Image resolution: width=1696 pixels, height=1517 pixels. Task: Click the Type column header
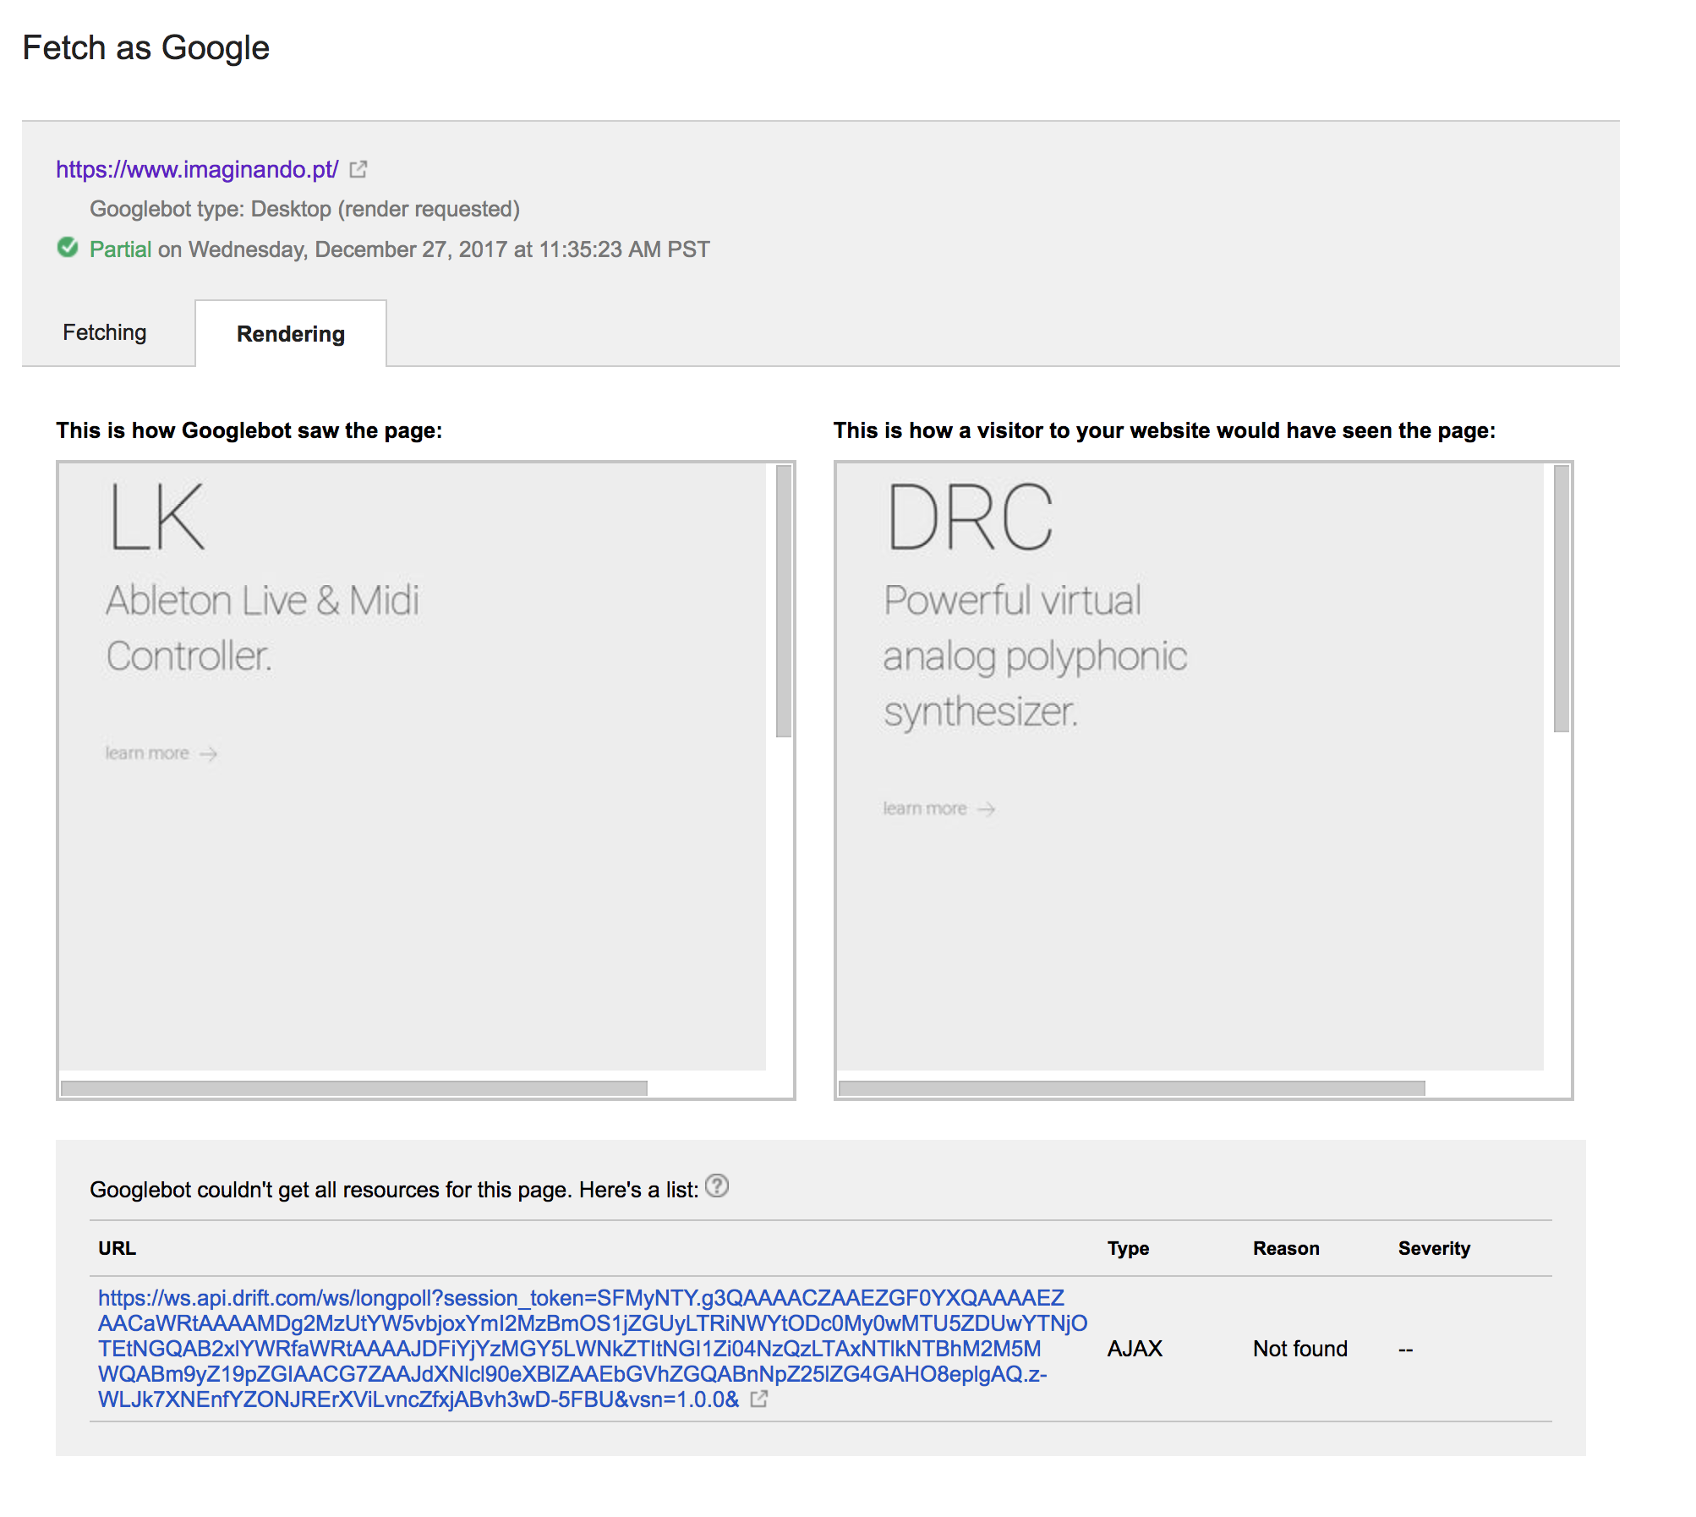point(1129,1249)
